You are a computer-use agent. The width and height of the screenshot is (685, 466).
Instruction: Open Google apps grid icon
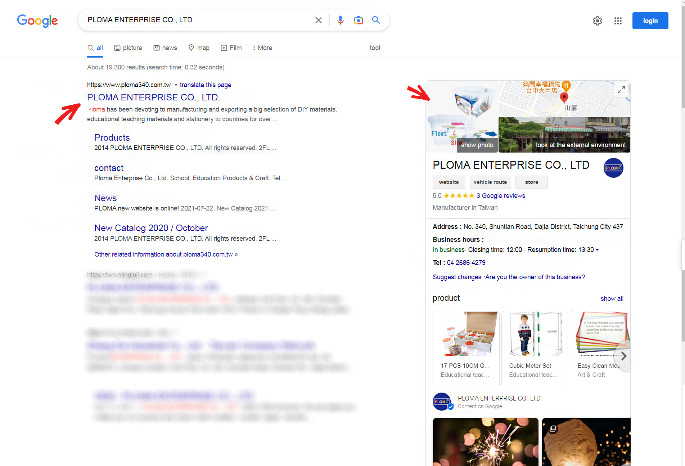coord(618,21)
